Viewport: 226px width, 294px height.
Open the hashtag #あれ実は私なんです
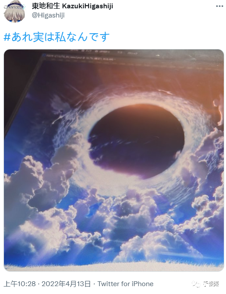(x=56, y=37)
